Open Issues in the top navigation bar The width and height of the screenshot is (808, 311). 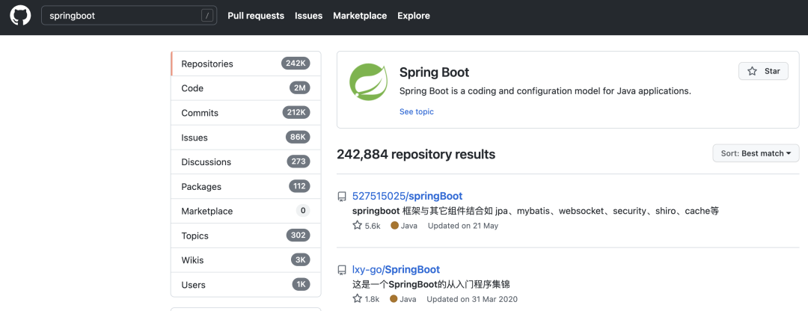309,16
